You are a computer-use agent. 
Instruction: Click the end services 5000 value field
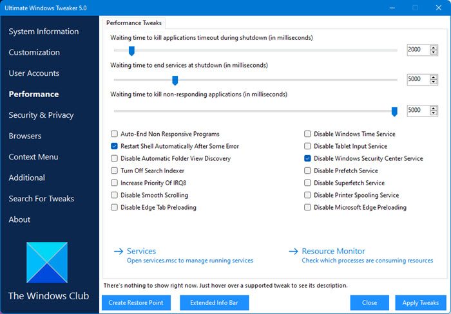point(419,79)
